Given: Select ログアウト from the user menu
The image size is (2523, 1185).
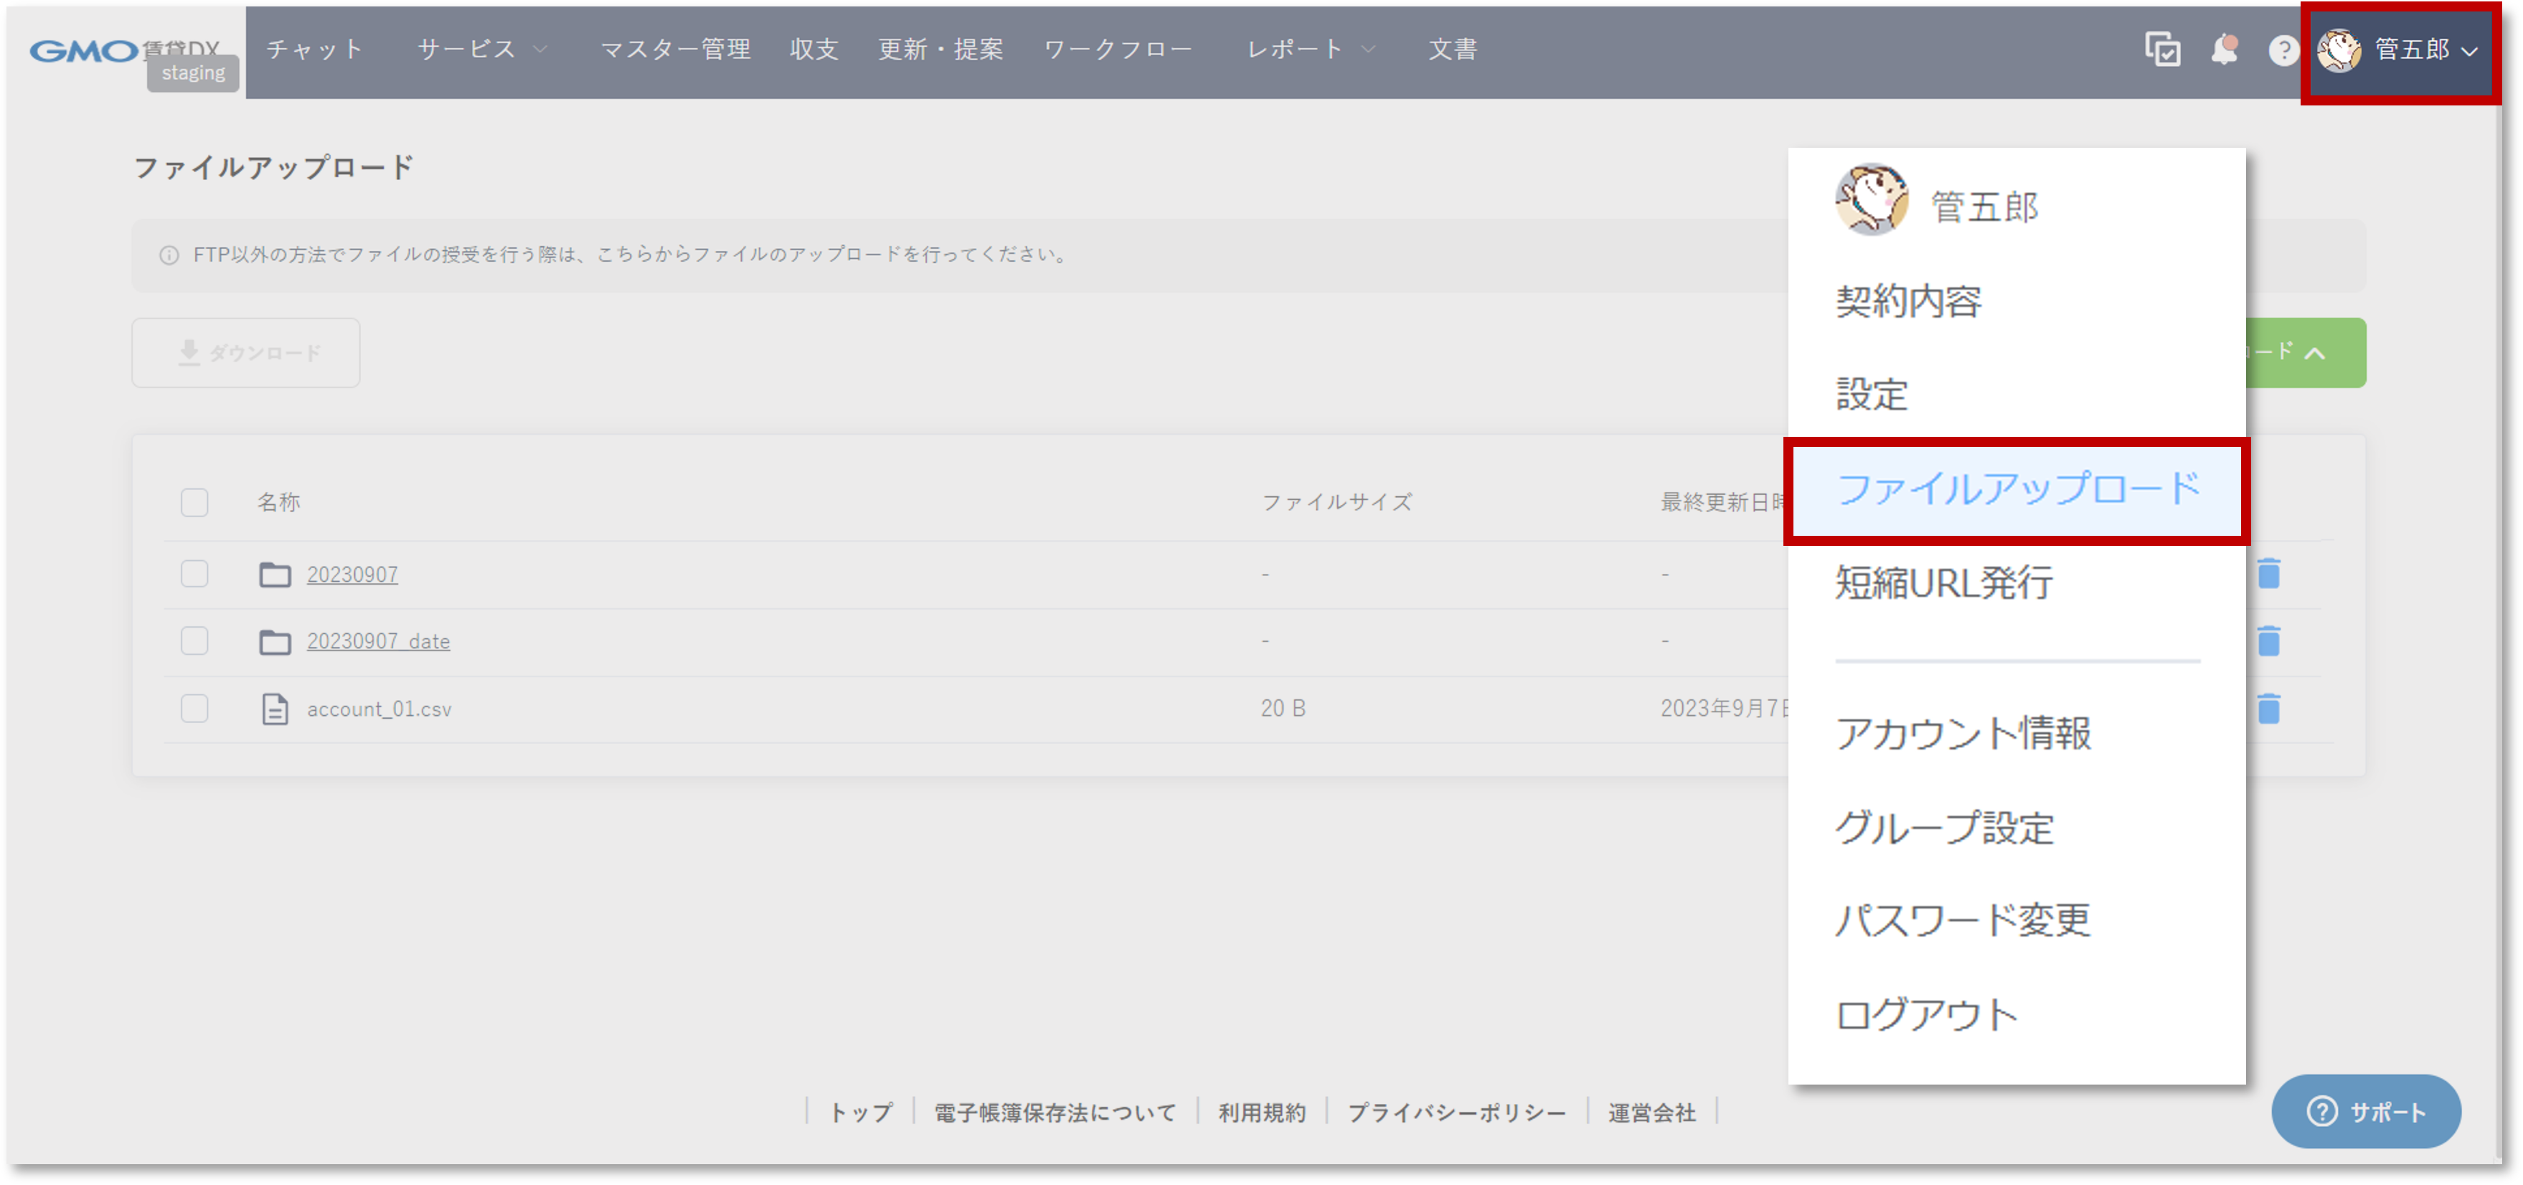Looking at the screenshot, I should pyautogui.click(x=1927, y=1014).
